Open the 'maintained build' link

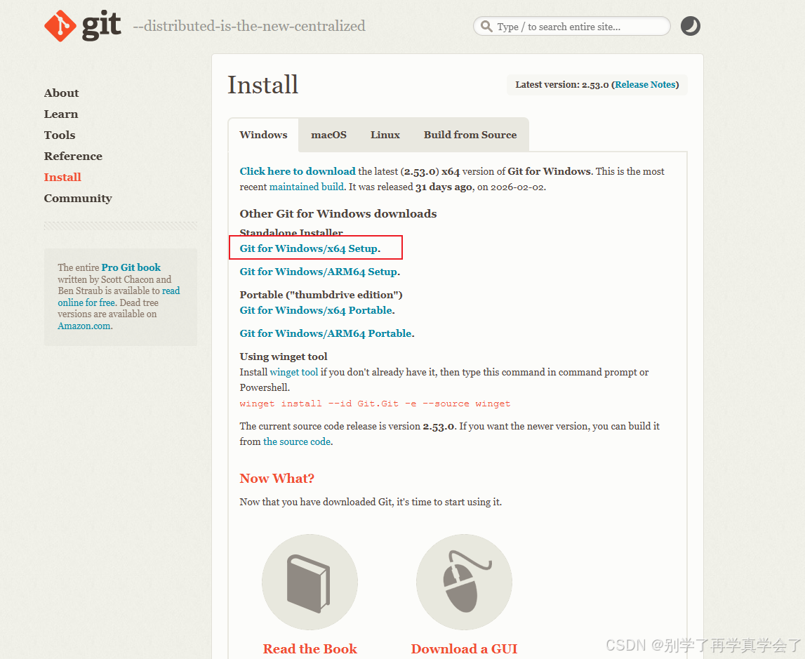[307, 187]
